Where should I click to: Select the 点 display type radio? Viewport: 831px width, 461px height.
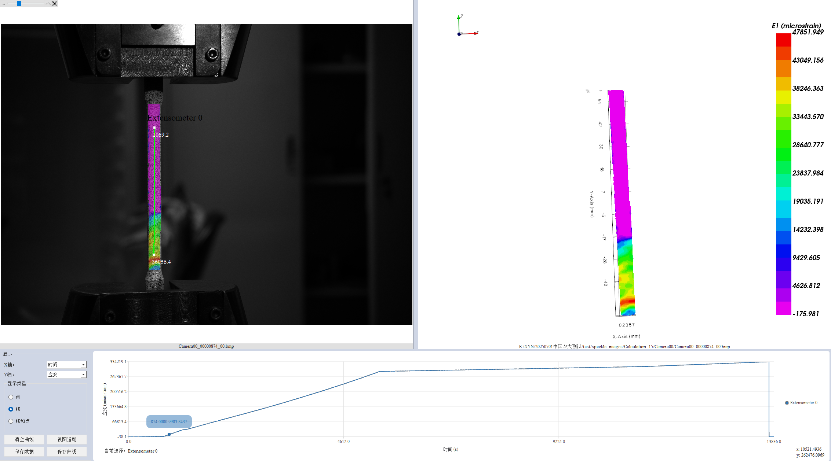(11, 397)
